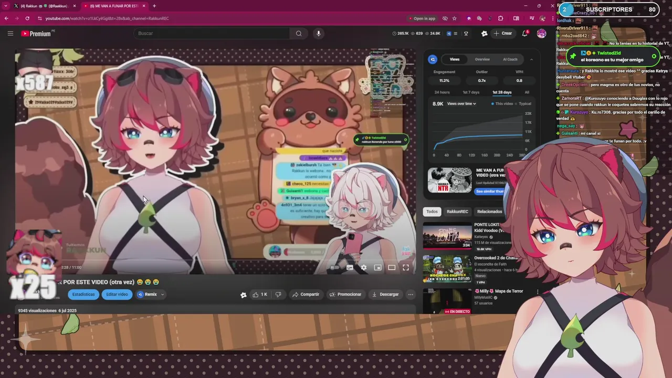This screenshot has width=672, height=378.
Task: Open the PONTE LOKITA video thumbnail
Action: (447, 236)
